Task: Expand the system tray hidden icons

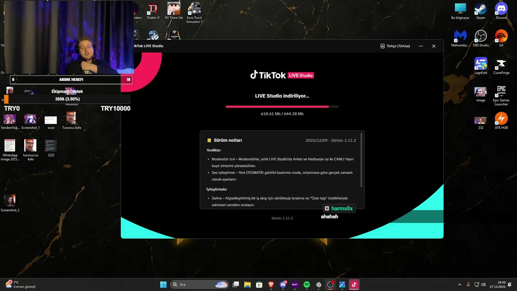Action: 459,285
